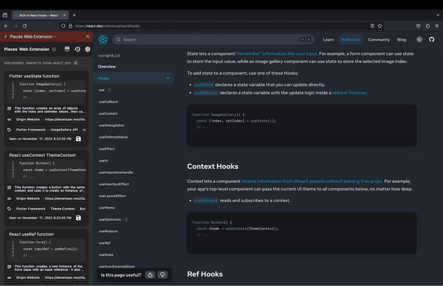Click the Theme Context tag
The image size is (443, 286).
(63, 209)
